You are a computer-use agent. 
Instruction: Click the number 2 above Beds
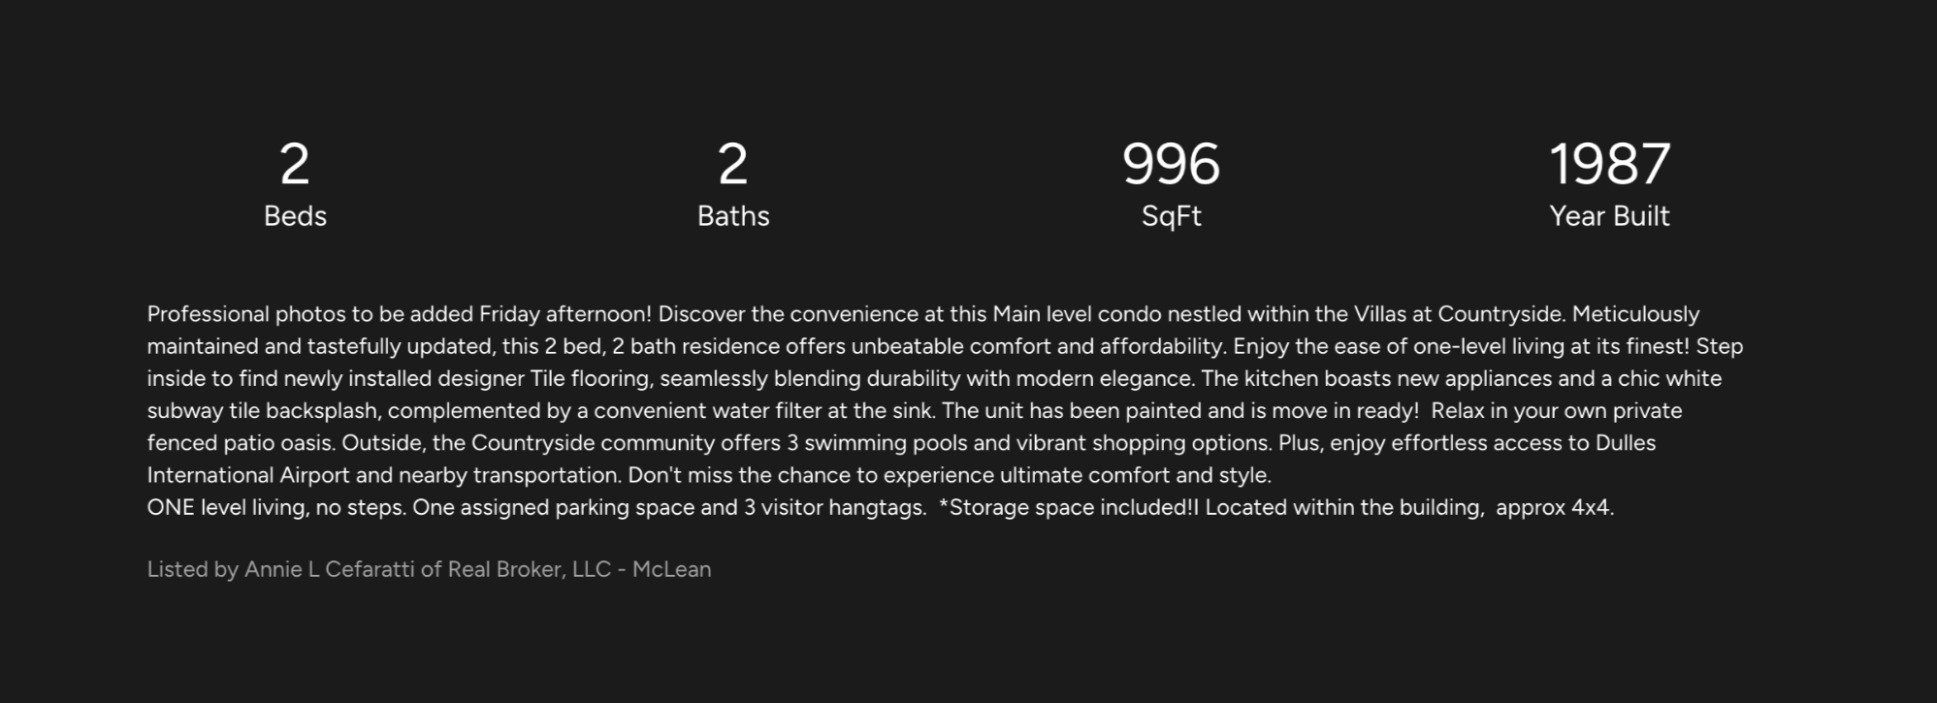point(295,164)
